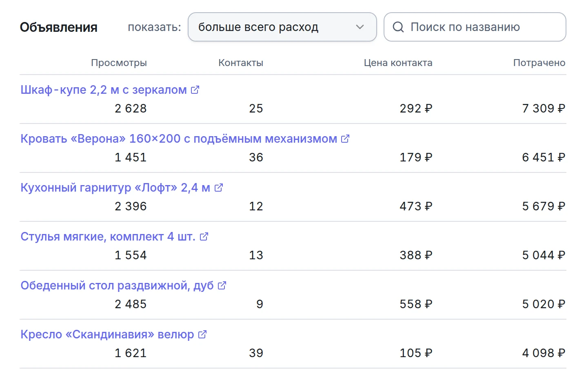586x371 pixels.
Task: Select the spent amount 7 309 ₽
Action: point(544,108)
